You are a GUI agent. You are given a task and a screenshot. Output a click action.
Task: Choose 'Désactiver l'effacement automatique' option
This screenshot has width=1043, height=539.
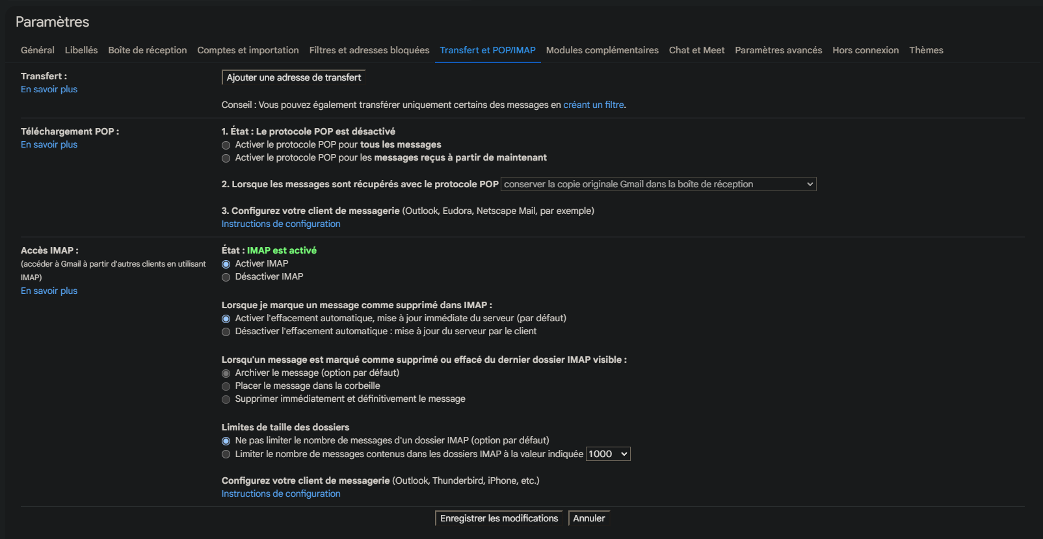point(226,332)
